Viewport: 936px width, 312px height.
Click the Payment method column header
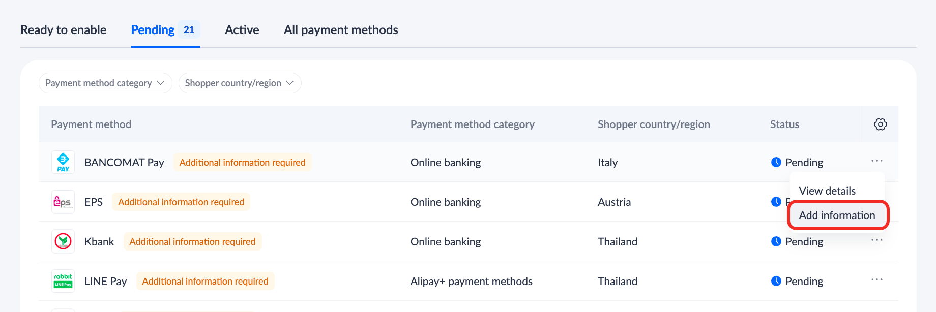pyautogui.click(x=91, y=124)
